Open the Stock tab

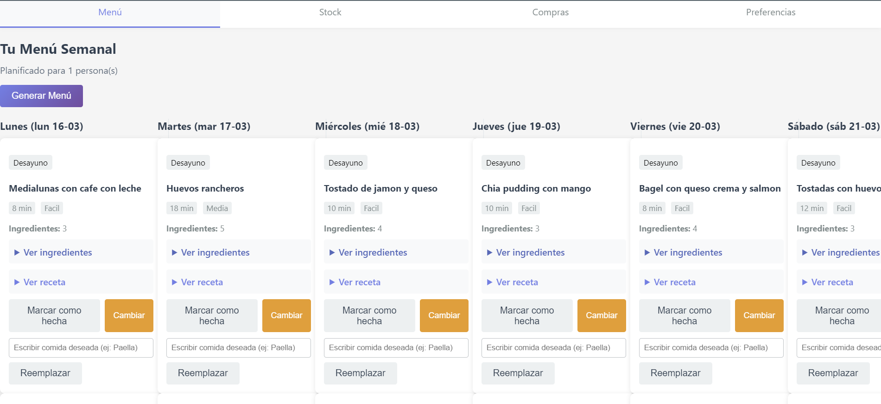[330, 13]
